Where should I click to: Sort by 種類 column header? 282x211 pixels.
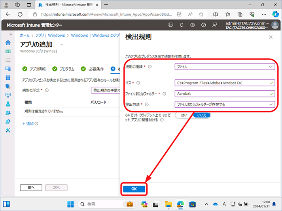click(x=28, y=103)
